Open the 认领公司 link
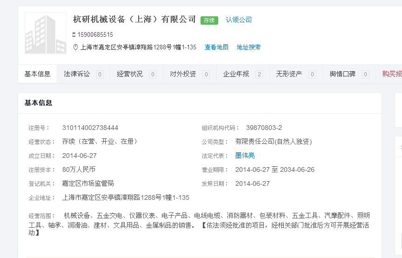The width and height of the screenshot is (402, 258). coord(239,20)
